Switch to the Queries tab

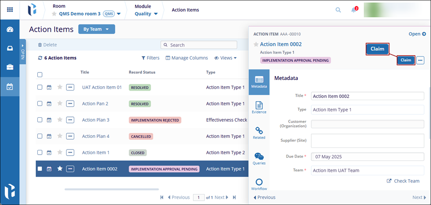point(259,159)
